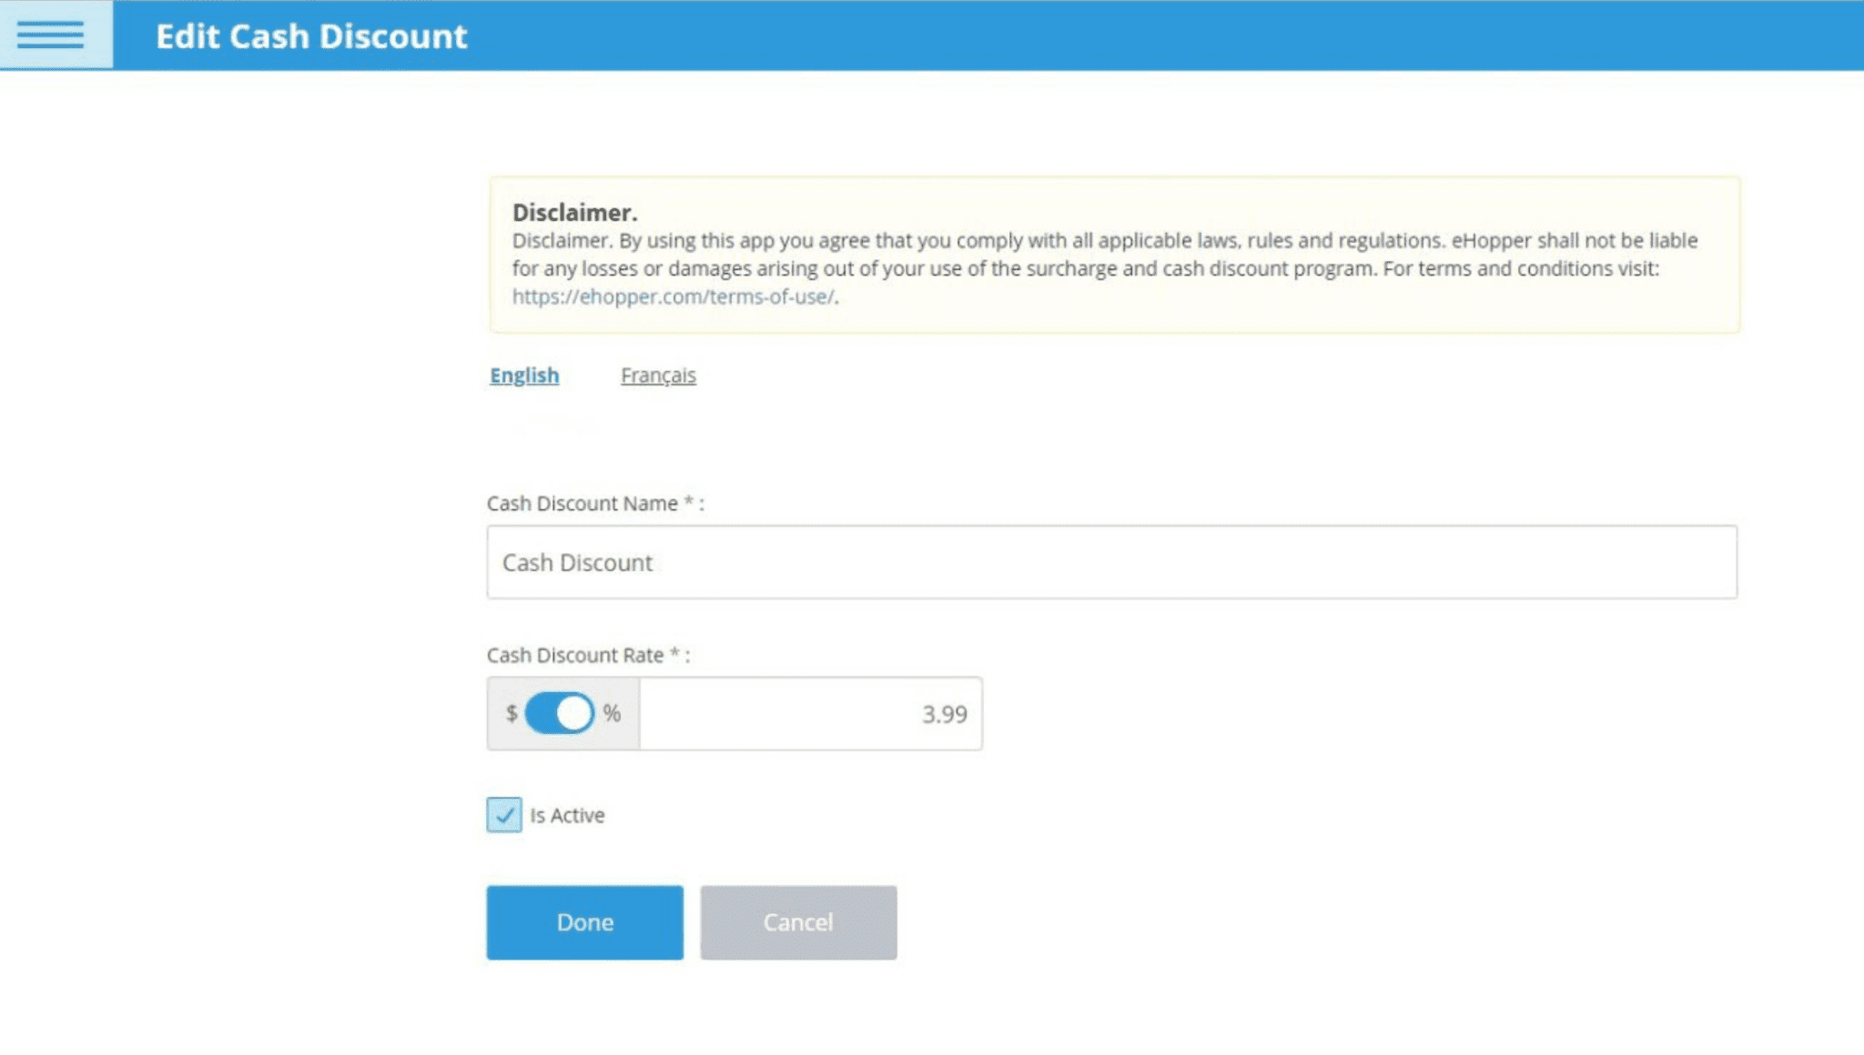Select the Cash Discount Rate value field
Viewport: 1864px width, 1055px height.
(810, 714)
